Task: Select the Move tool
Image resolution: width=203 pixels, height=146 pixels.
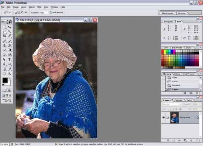Action: 9,27
